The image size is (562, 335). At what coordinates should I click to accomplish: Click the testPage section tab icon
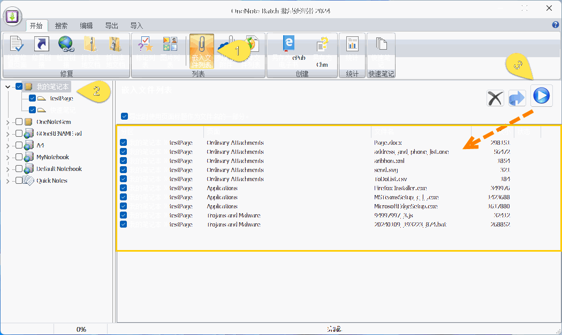(42, 98)
